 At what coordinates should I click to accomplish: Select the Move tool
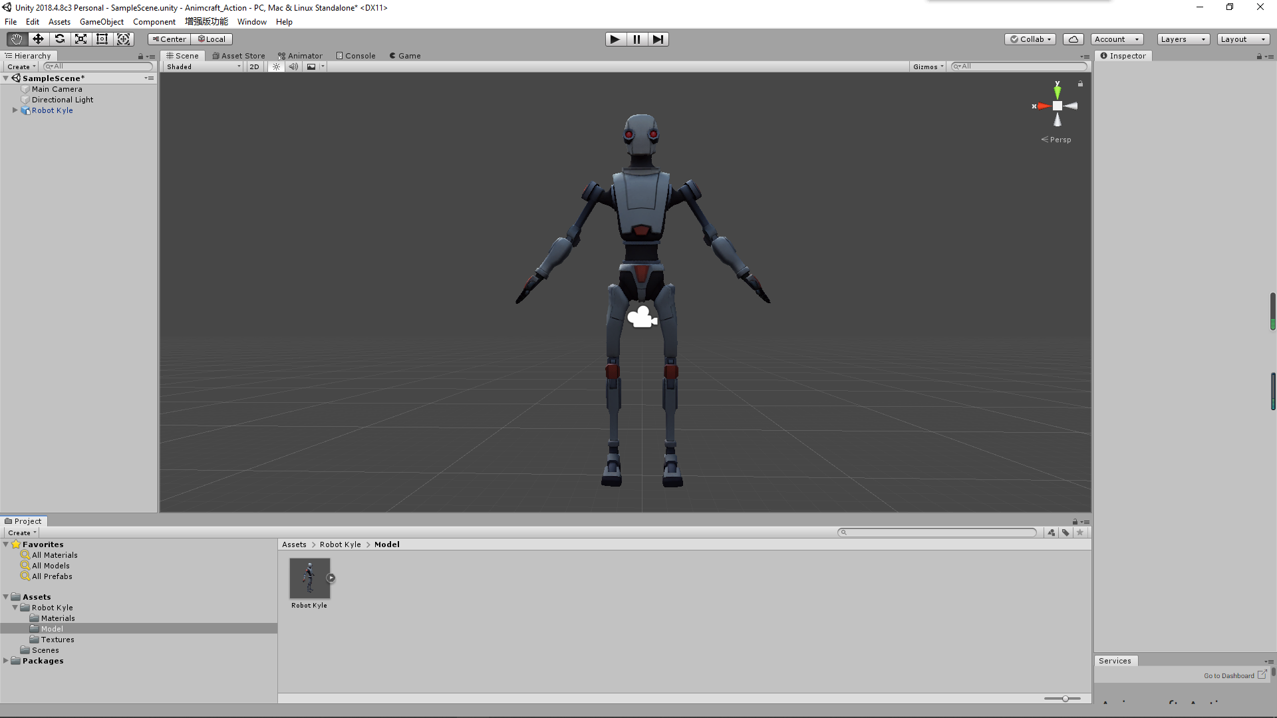38,39
